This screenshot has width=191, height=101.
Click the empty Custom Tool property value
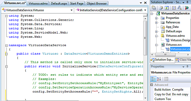[x=181, y=99]
